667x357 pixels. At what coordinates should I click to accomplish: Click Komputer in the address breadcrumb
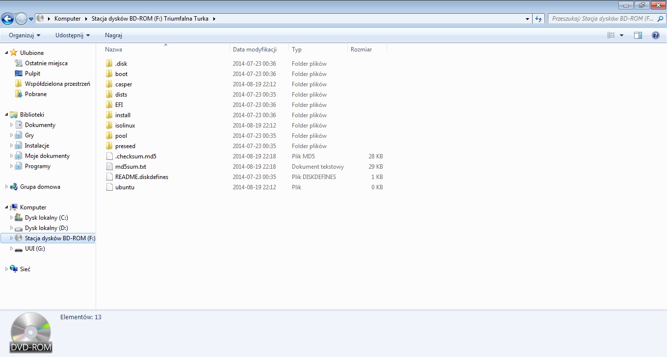click(67, 19)
